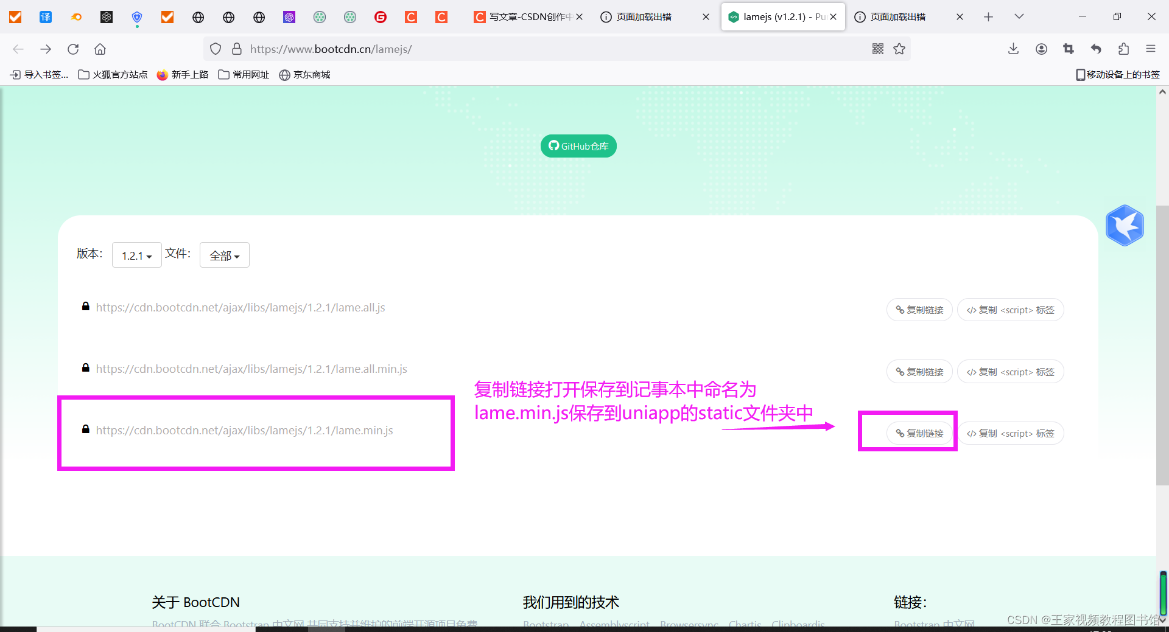The height and width of the screenshot is (632, 1169).
Task: Open the 新手上路 bookmark
Action: tap(183, 75)
